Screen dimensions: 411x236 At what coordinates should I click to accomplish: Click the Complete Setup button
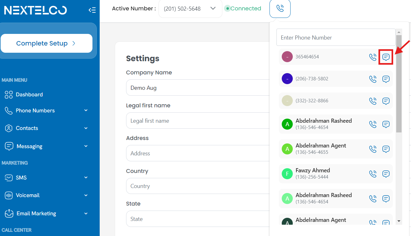[47, 43]
